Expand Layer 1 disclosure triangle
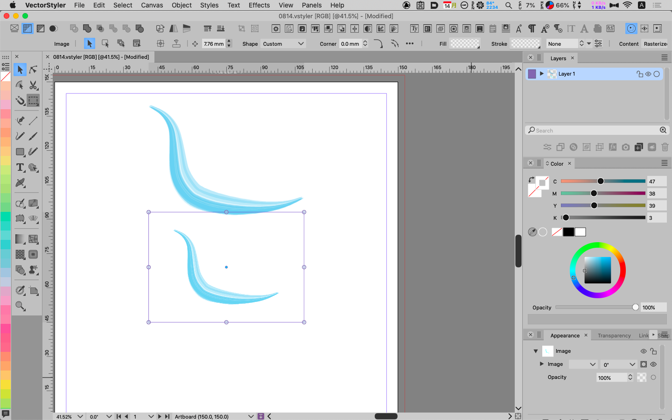 (542, 74)
